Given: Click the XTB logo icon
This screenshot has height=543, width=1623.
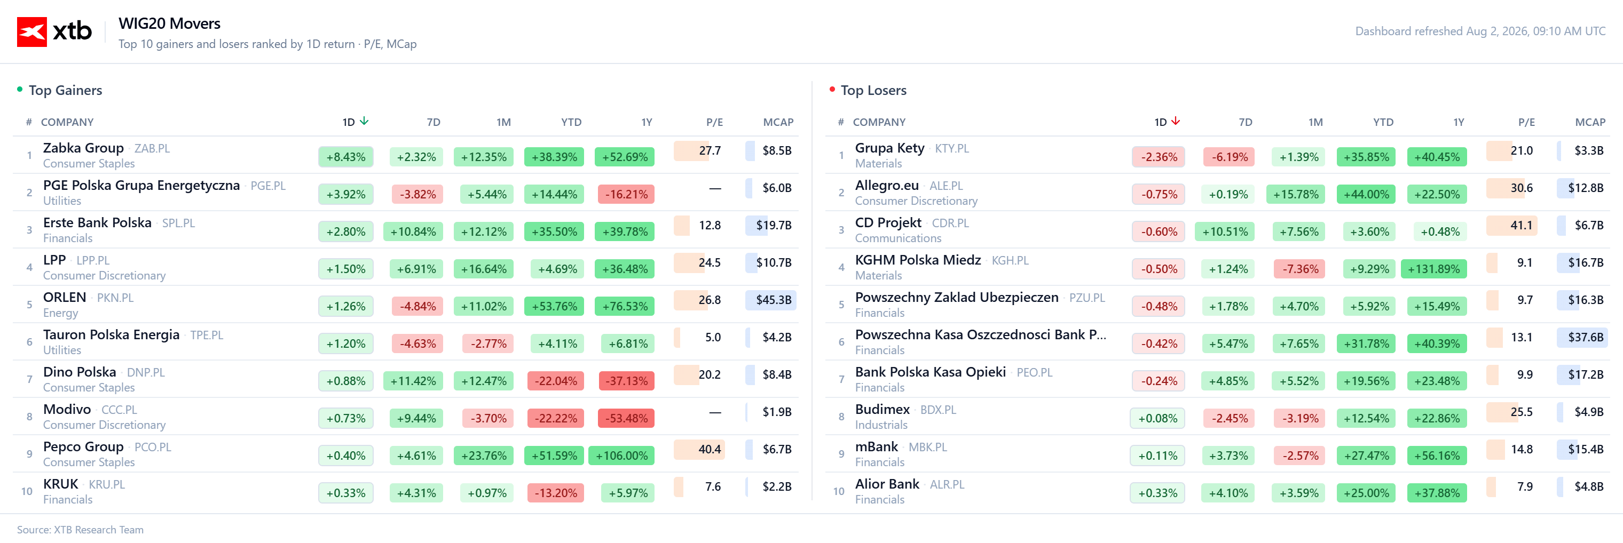Looking at the screenshot, I should click(x=31, y=31).
